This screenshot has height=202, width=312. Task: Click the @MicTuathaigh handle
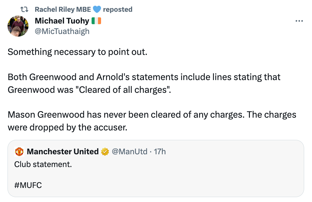[x=62, y=31]
